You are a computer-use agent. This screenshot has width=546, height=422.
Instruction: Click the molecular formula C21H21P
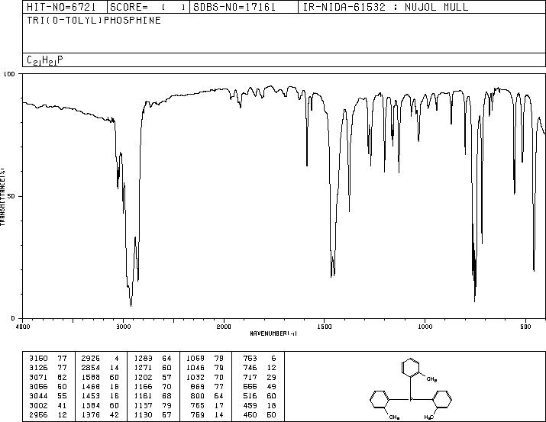click(x=45, y=60)
